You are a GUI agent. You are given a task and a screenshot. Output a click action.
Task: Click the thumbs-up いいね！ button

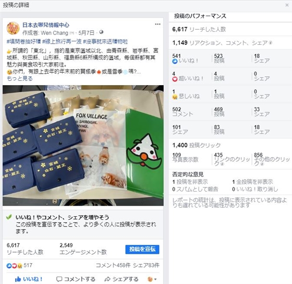(29, 279)
